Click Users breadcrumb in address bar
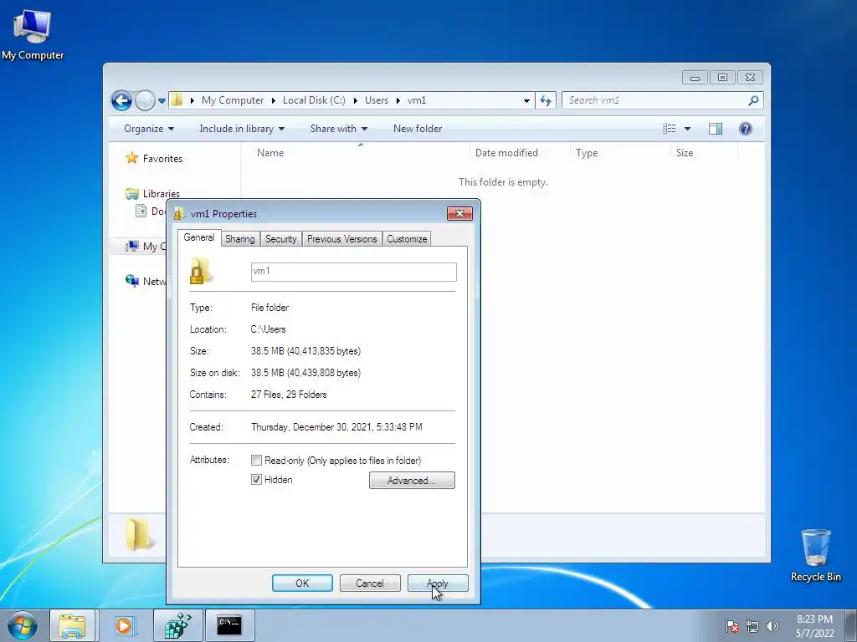This screenshot has width=857, height=642. tap(377, 100)
